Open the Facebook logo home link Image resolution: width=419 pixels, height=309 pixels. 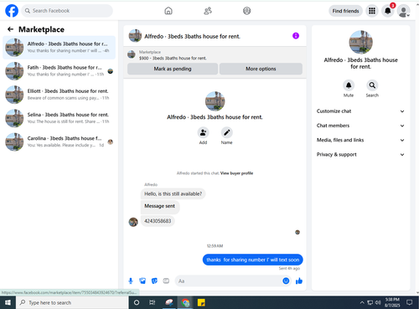(x=12, y=11)
